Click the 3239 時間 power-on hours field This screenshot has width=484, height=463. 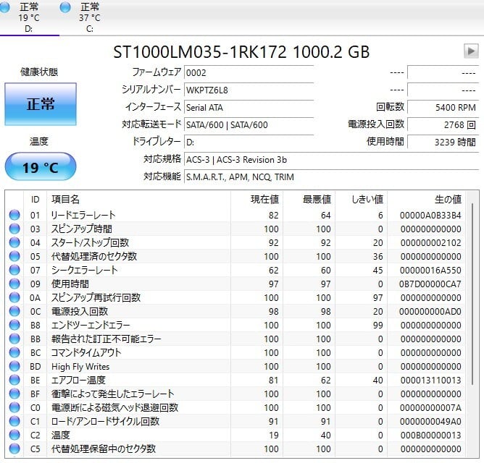(443, 142)
